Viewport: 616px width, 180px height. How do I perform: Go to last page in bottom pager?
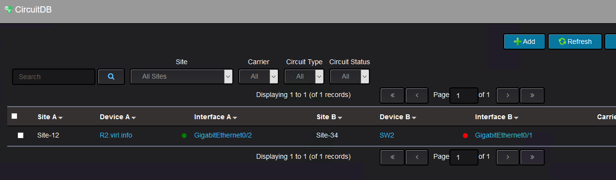(x=532, y=157)
